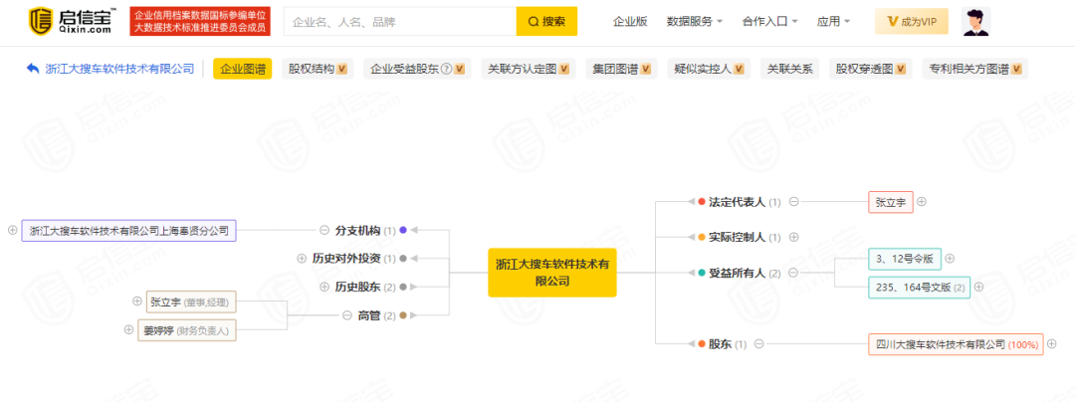The image size is (1075, 402).
Task: Switch to the 股权结构 tab
Action: [x=318, y=69]
